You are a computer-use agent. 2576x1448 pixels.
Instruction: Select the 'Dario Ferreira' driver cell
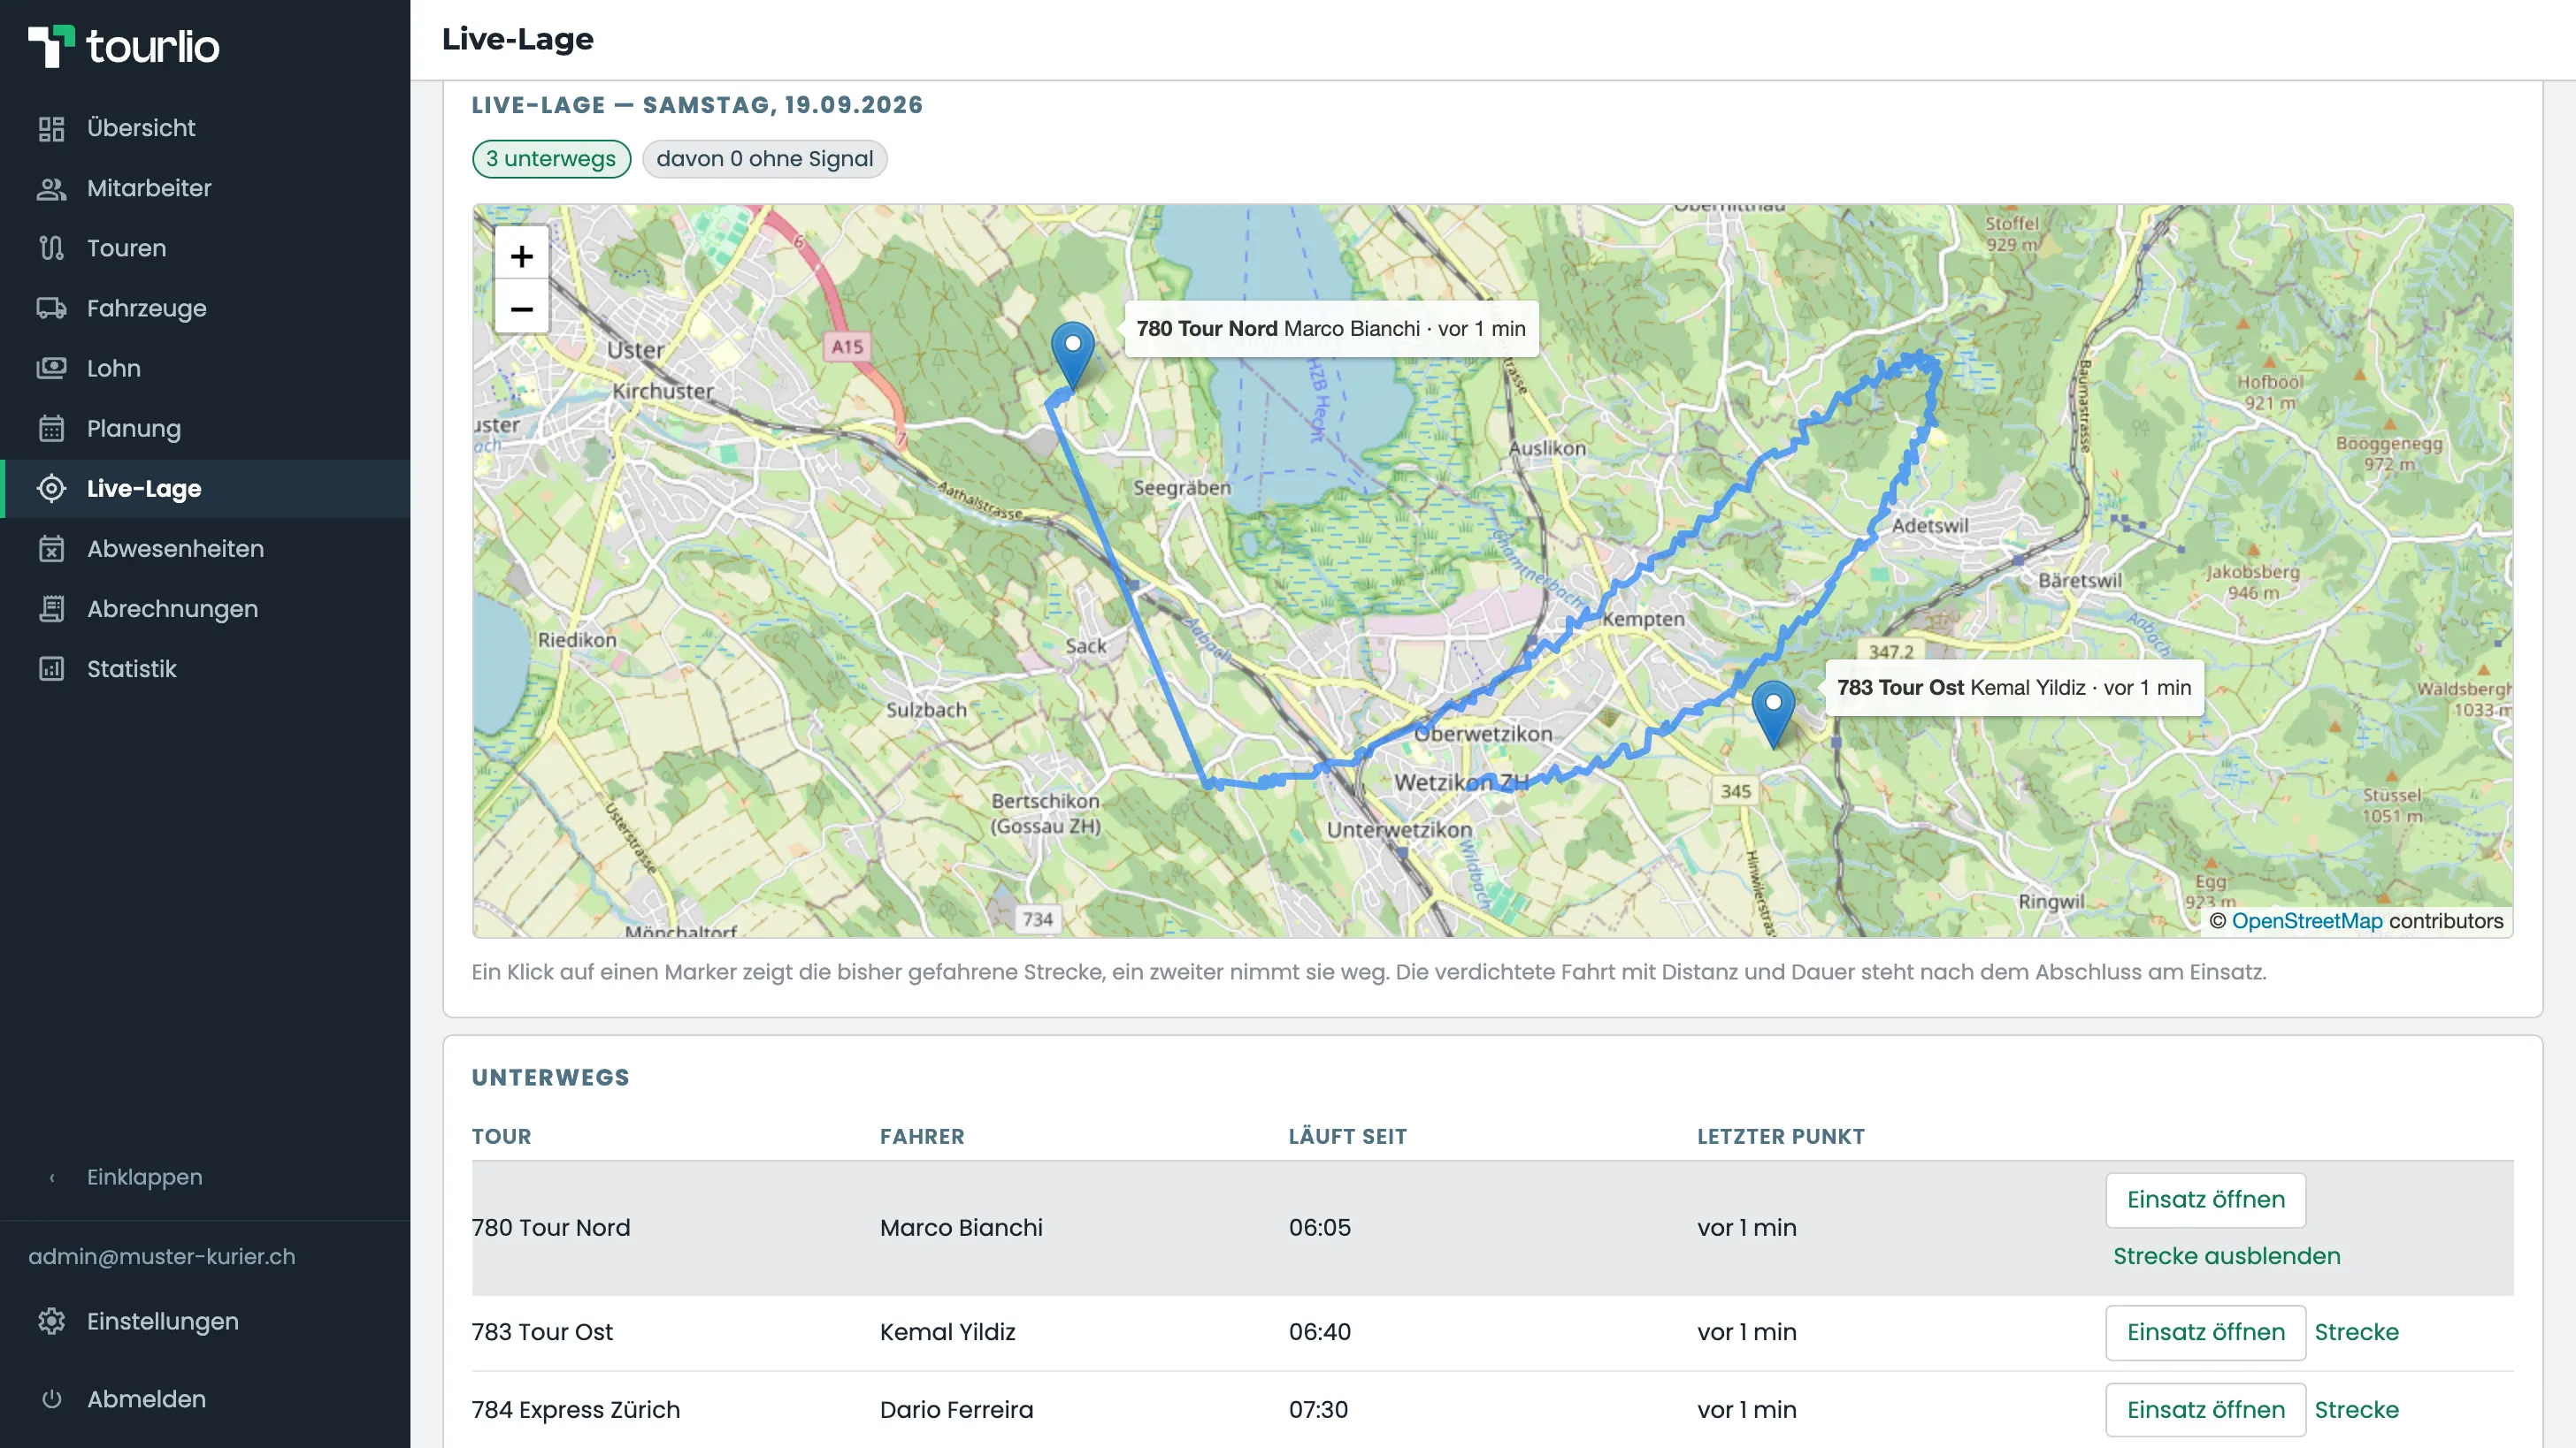click(x=956, y=1410)
